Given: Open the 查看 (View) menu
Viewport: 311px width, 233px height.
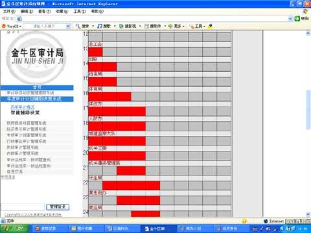Looking at the screenshot, I should pos(44,11).
